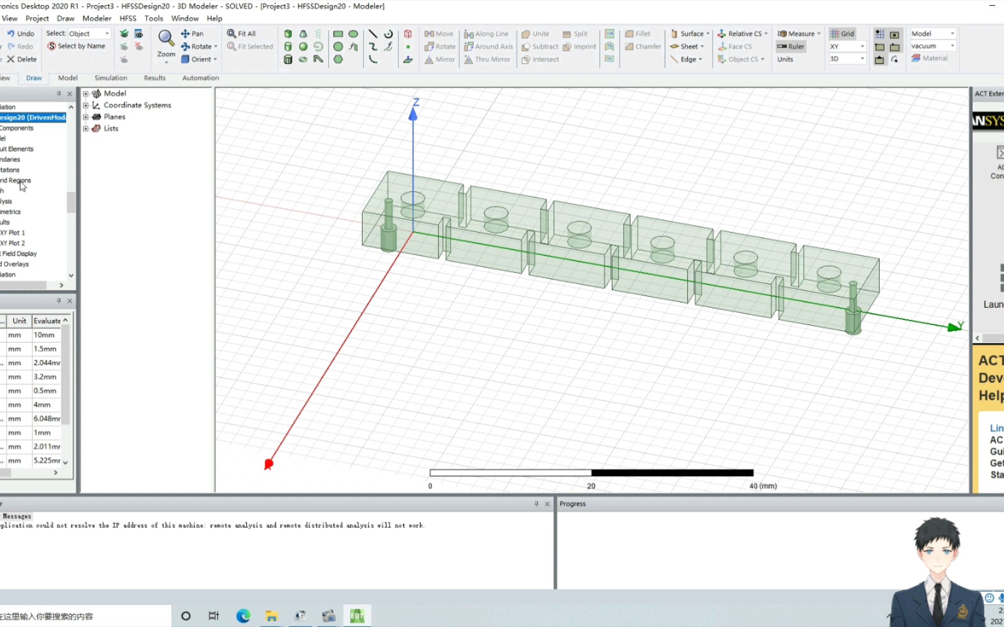This screenshot has width=1004, height=627.
Task: Open the Units setting
Action: tap(785, 59)
